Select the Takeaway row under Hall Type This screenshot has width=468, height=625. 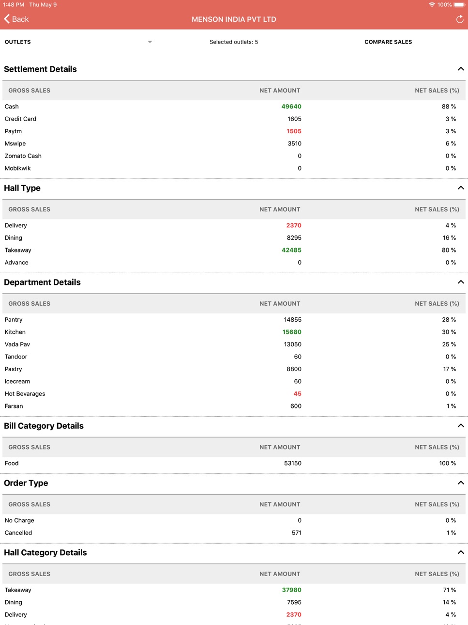[x=234, y=250]
